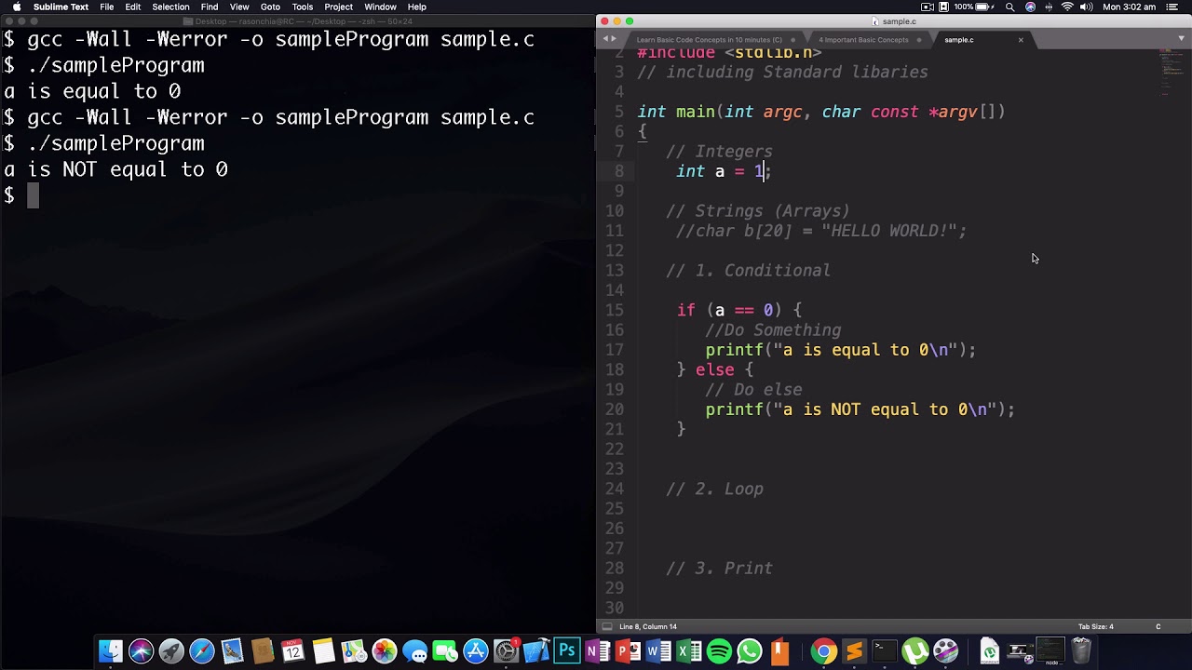Viewport: 1192px width, 670px height.
Task: Open uTorrent from the Dock
Action: point(915,651)
